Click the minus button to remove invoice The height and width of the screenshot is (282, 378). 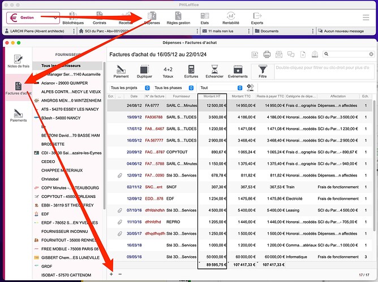(120, 274)
